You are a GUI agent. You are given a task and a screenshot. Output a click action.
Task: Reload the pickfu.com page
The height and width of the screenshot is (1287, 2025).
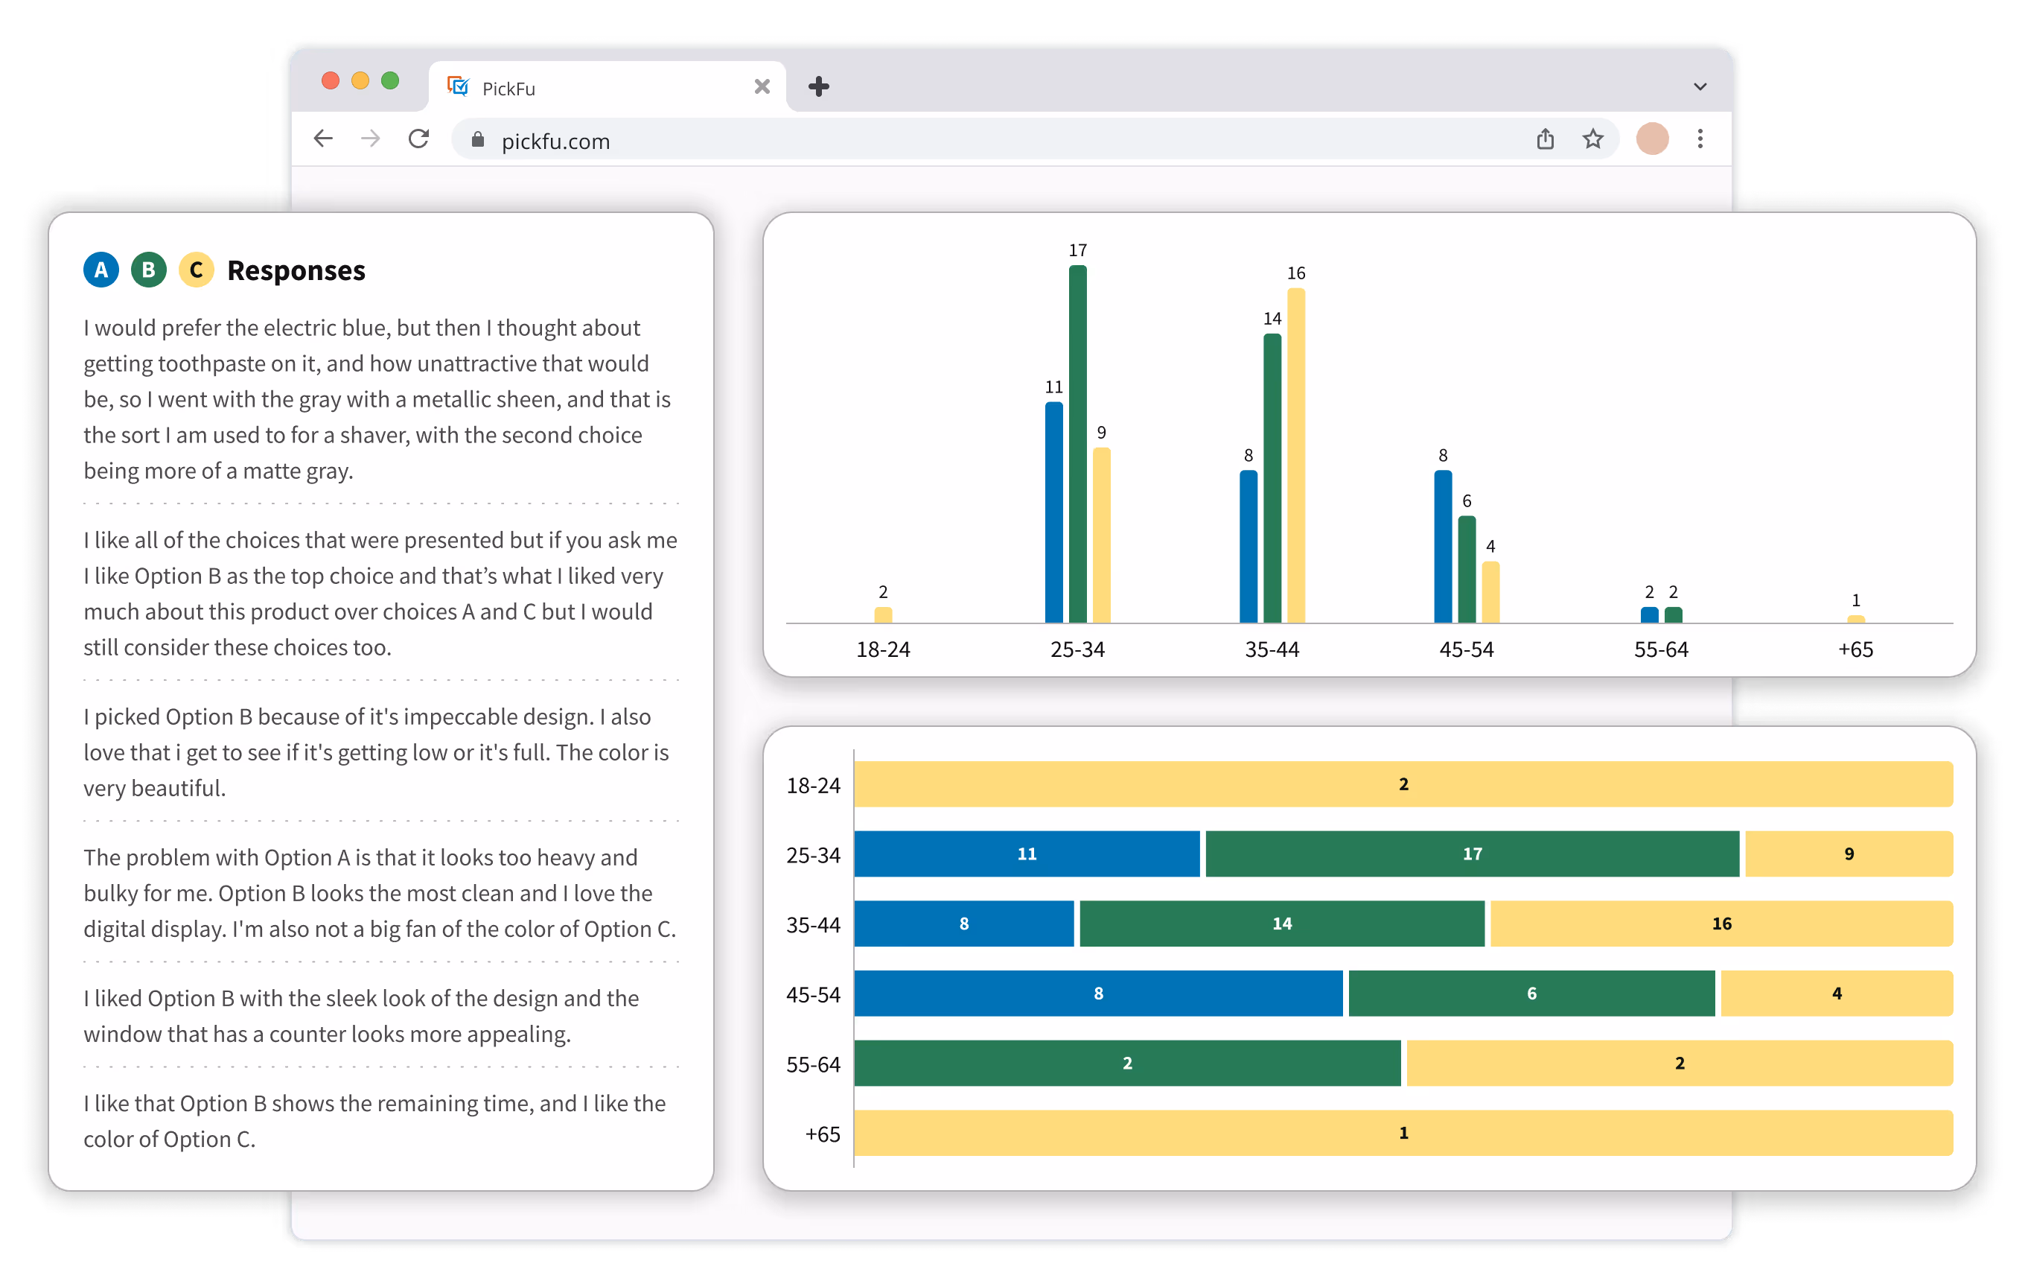point(419,139)
